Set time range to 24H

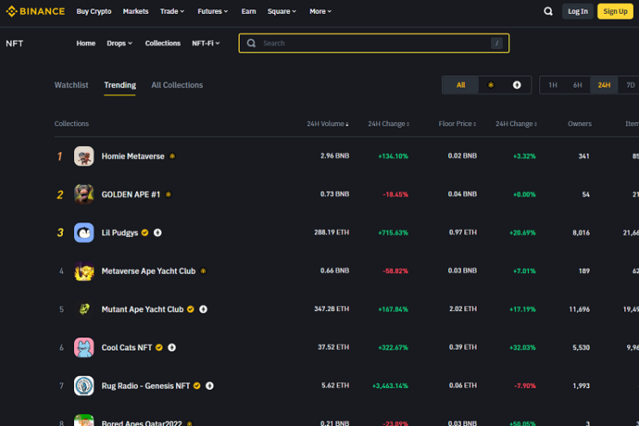[604, 85]
